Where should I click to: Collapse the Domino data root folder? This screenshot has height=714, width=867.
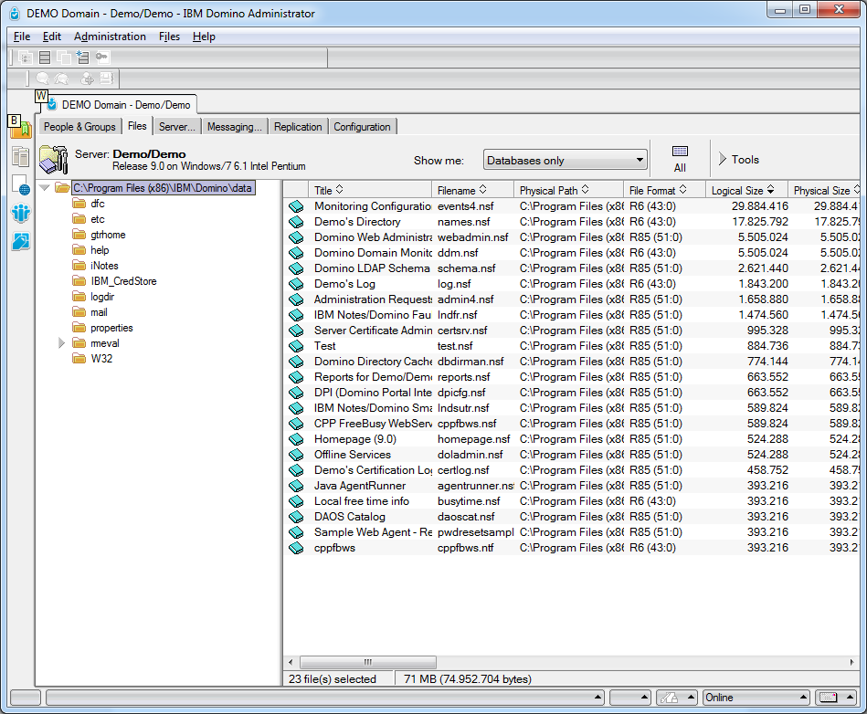pyautogui.click(x=44, y=188)
